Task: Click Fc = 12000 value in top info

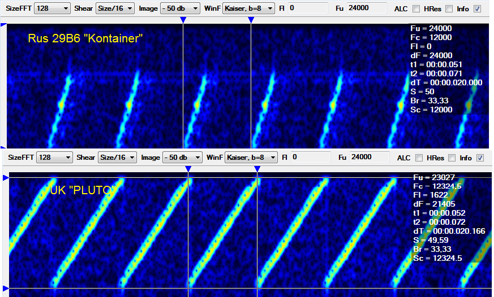Action: [431, 37]
